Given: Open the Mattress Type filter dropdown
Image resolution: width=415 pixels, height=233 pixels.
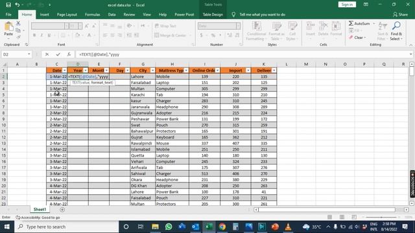Looking at the screenshot, I should point(186,71).
